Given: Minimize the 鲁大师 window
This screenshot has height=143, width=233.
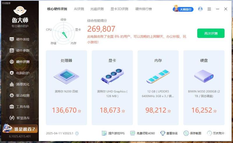Looking at the screenshot, I should pos(218,9).
